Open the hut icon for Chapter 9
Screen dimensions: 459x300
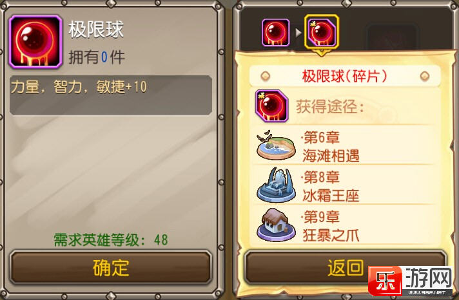[x=276, y=225]
